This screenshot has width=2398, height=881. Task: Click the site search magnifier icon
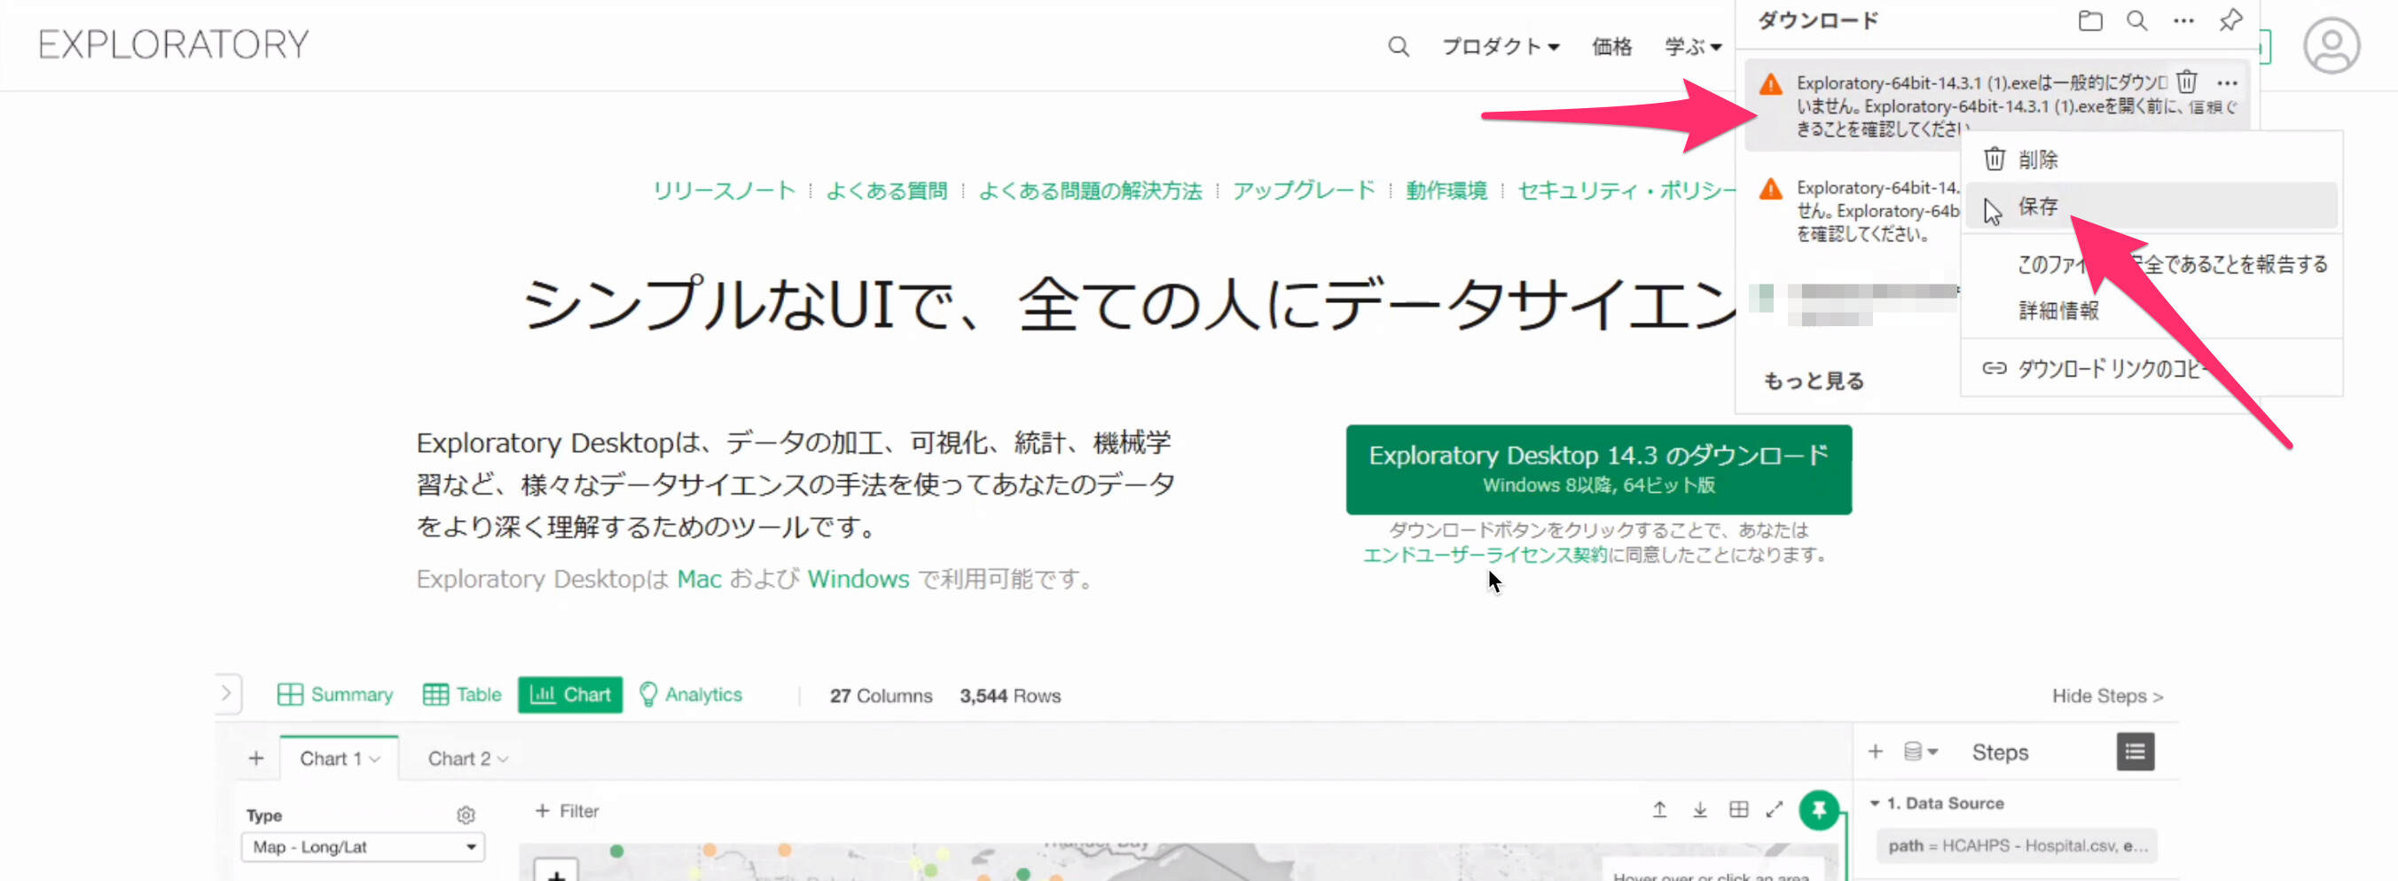(x=1398, y=46)
